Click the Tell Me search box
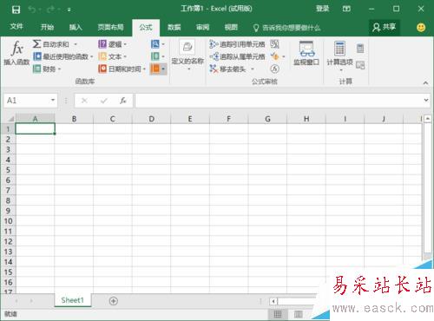Image resolution: width=434 pixels, height=321 pixels. (x=286, y=28)
